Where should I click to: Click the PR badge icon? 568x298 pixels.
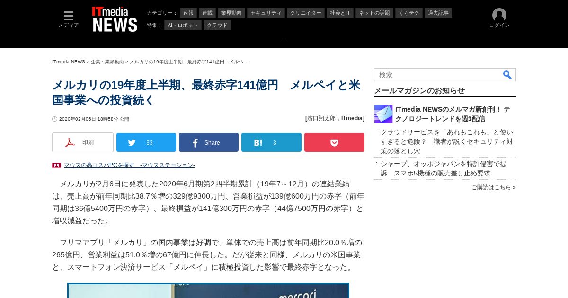pyautogui.click(x=56, y=165)
